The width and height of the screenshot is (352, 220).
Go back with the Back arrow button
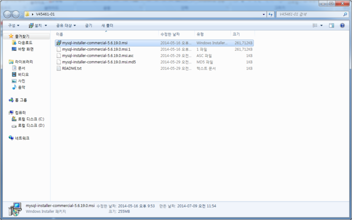(x=7, y=14)
